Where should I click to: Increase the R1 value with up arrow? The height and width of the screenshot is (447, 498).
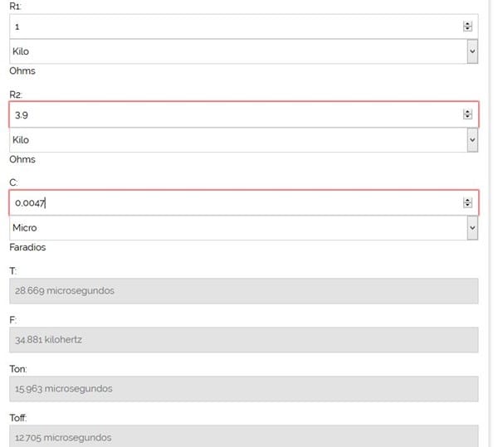468,23
